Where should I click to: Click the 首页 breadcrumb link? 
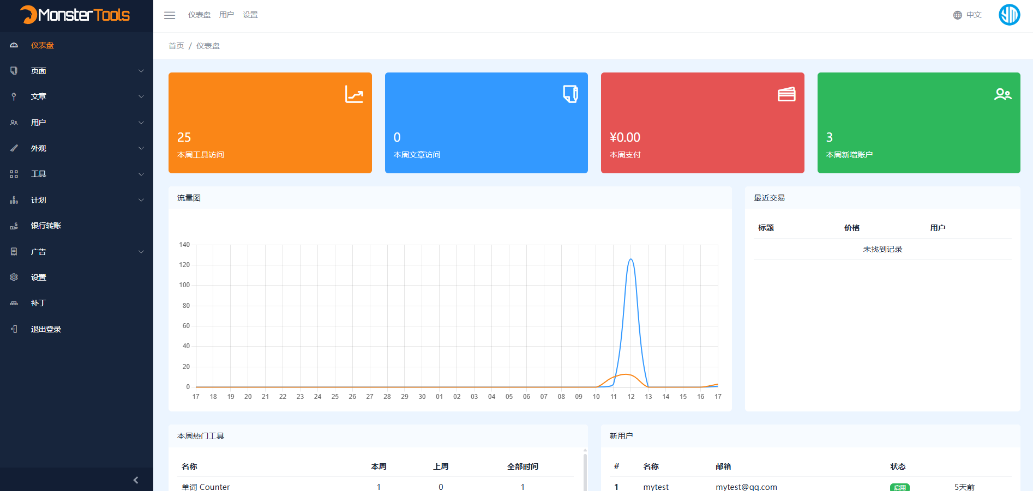(x=176, y=46)
